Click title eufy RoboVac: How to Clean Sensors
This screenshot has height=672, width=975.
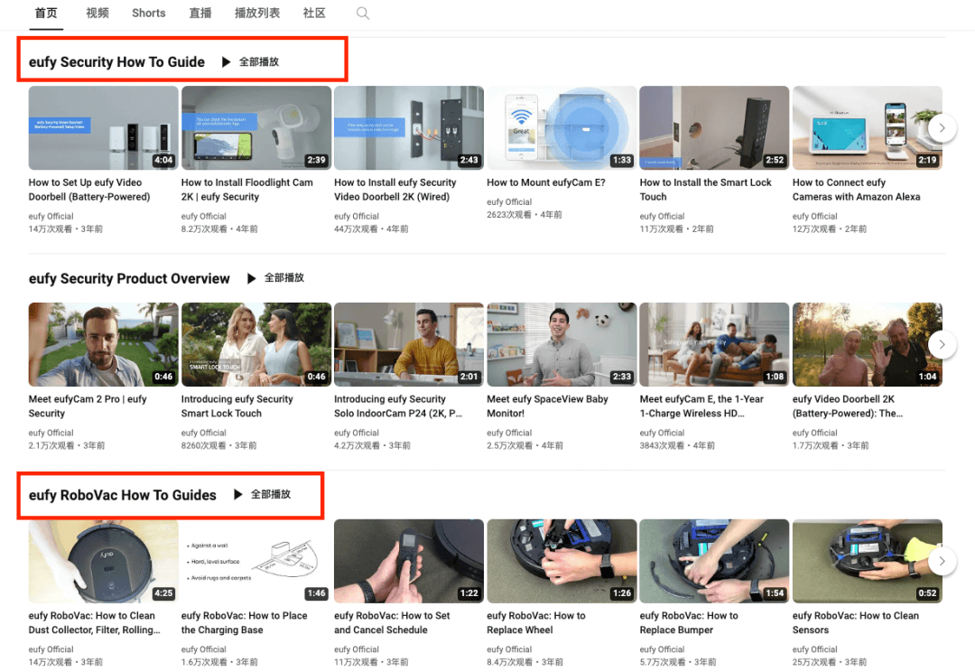tap(856, 623)
